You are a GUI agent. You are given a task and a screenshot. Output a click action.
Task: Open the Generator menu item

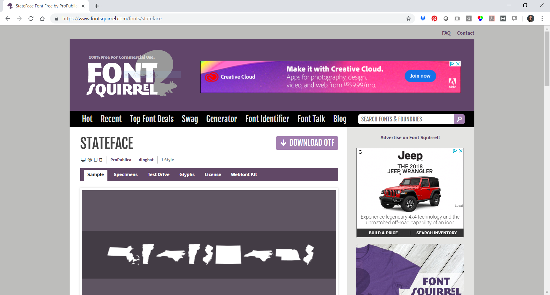pyautogui.click(x=222, y=119)
